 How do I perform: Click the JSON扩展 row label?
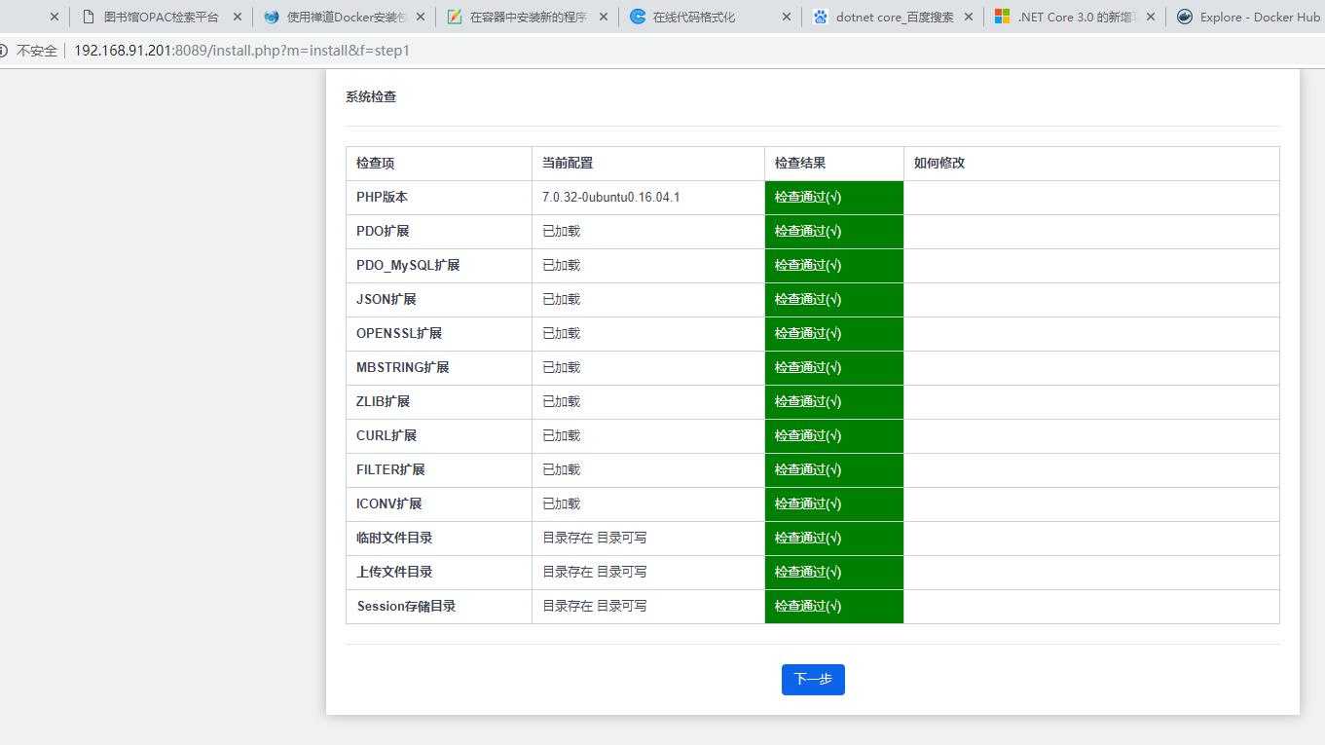(x=386, y=299)
